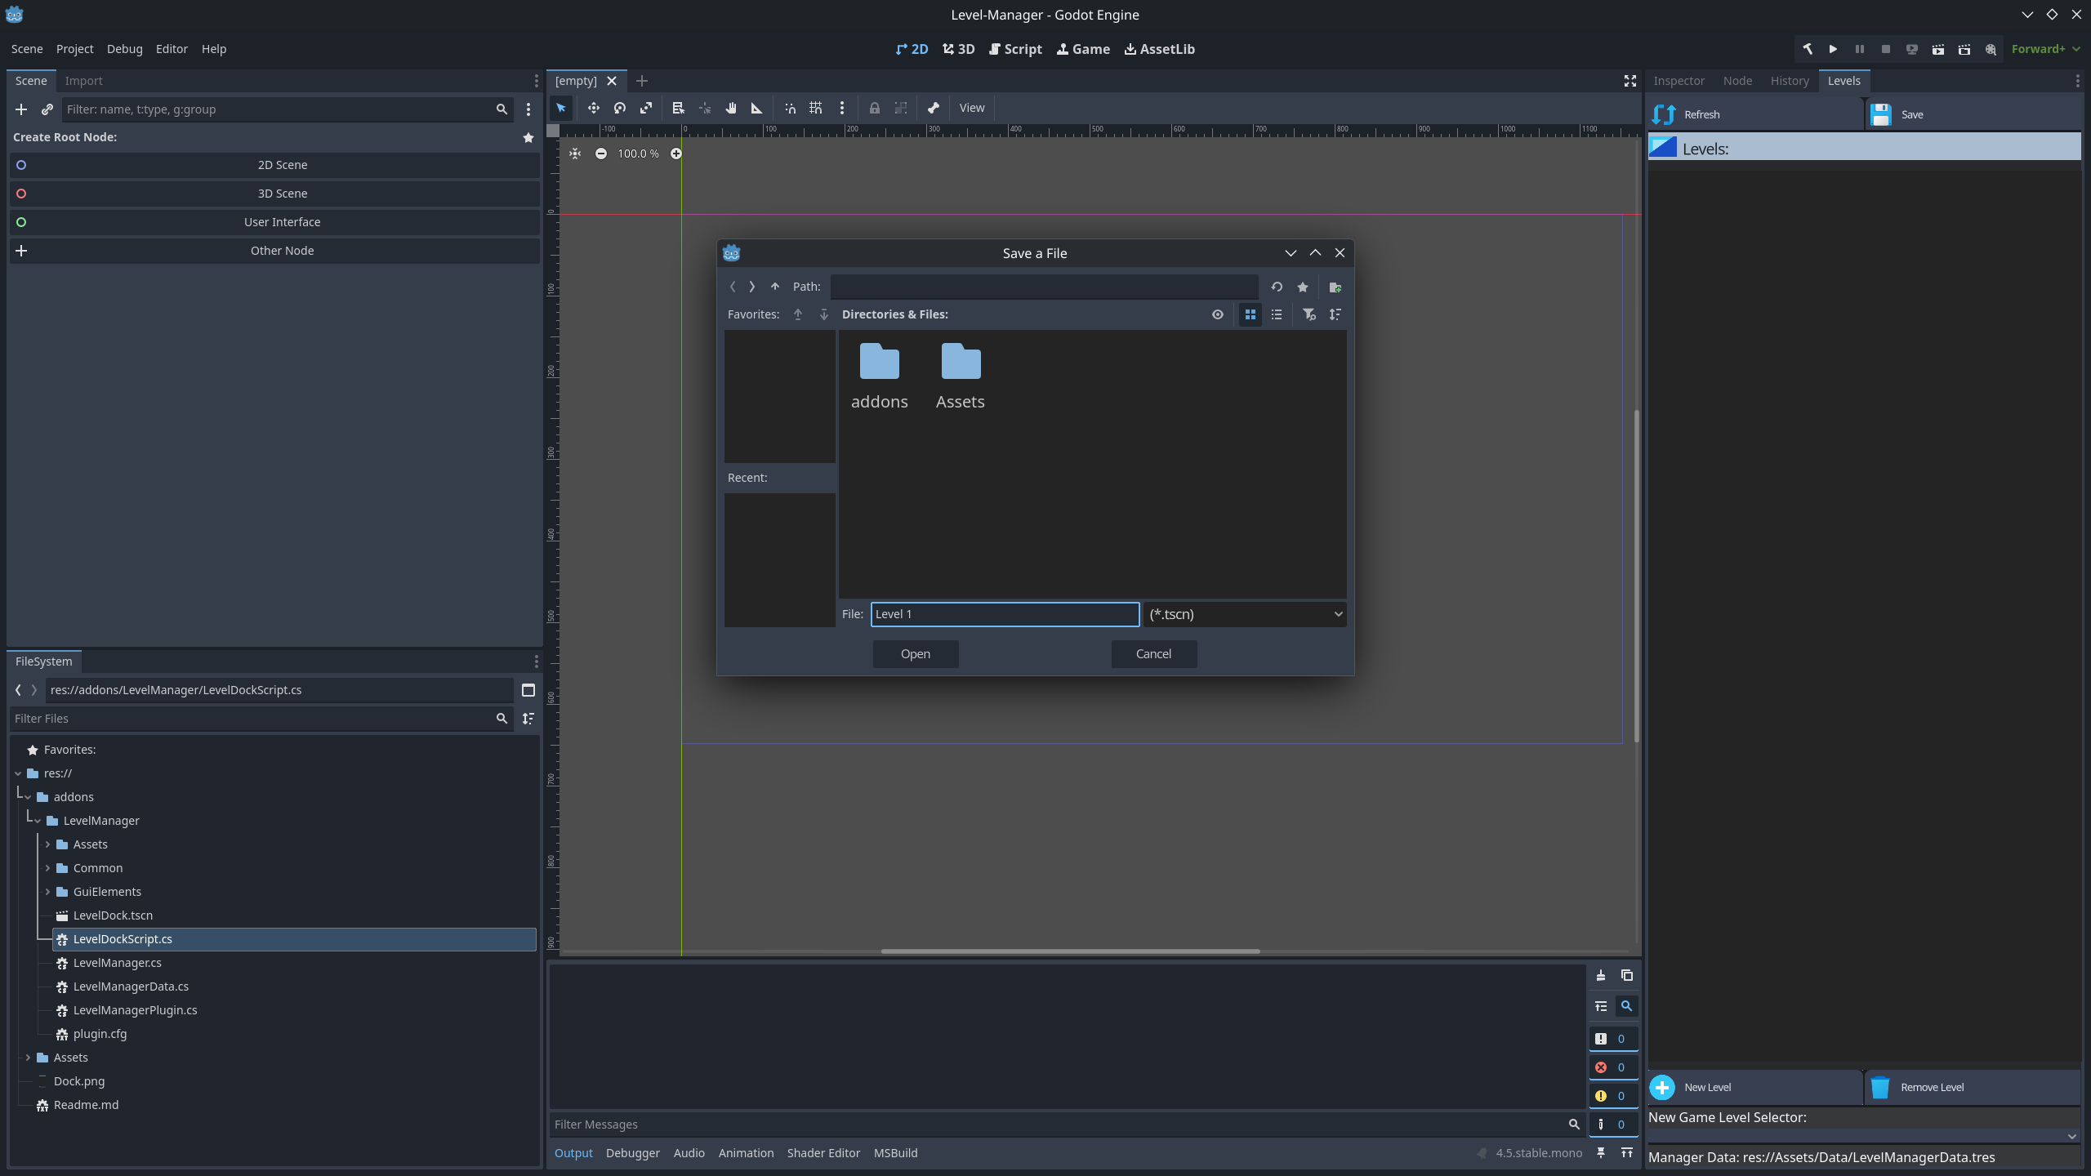
Task: Select the Pan mode hand tool
Action: point(731,108)
